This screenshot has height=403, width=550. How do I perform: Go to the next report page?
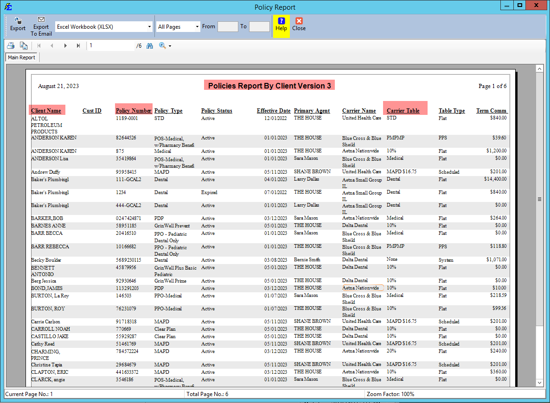pyautogui.click(x=65, y=46)
